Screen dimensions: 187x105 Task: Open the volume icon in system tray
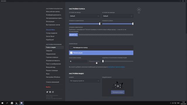pos(173,103)
